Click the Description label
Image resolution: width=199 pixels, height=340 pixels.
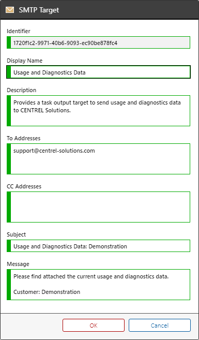point(22,90)
